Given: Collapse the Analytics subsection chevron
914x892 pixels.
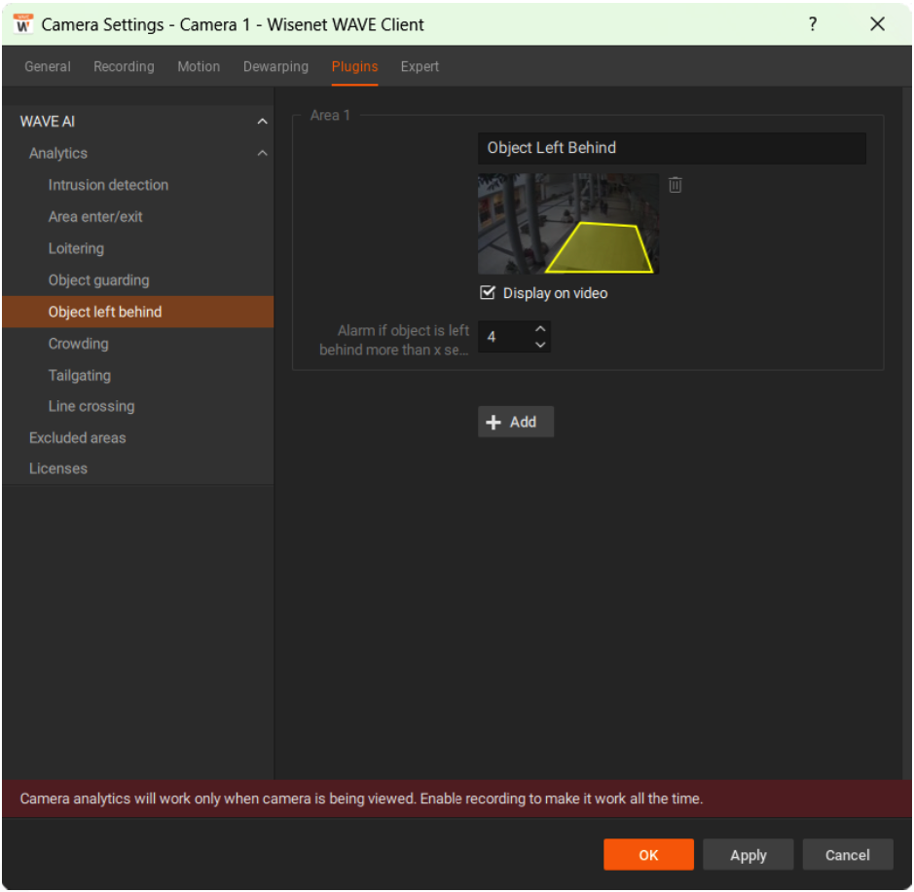Looking at the screenshot, I should 262,153.
